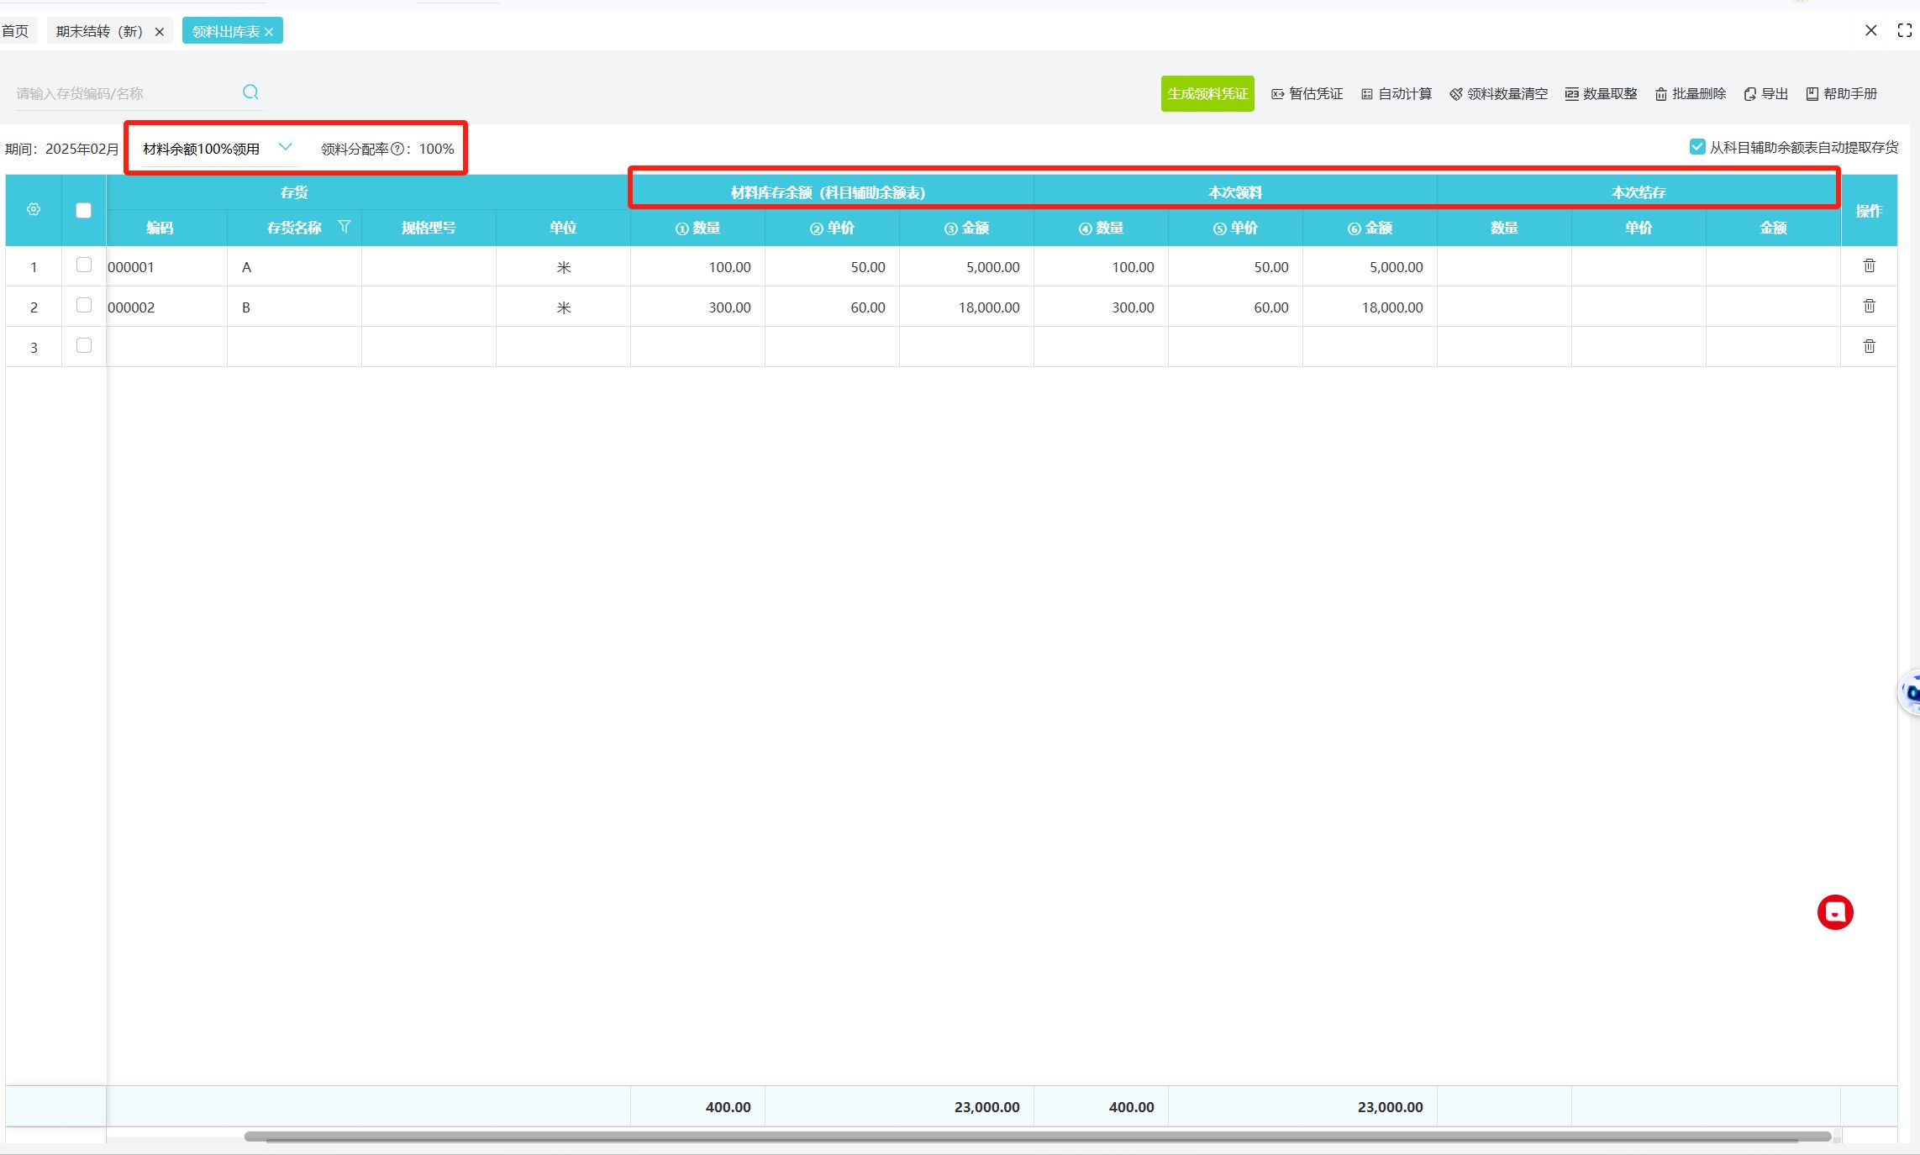Click the horizontal scrollbar at table bottom
Viewport: 1920px width, 1155px height.
tap(1037, 1137)
